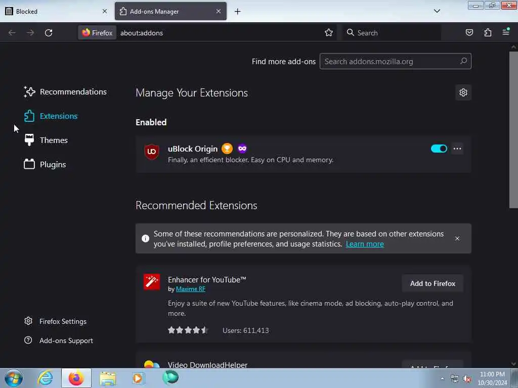The height and width of the screenshot is (388, 518).
Task: Follow the Learn more link
Action: (365, 244)
